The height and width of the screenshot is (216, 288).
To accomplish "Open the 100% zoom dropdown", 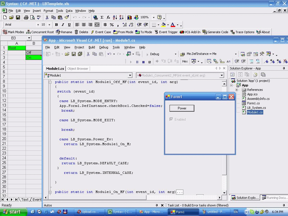I will coord(154,17).
